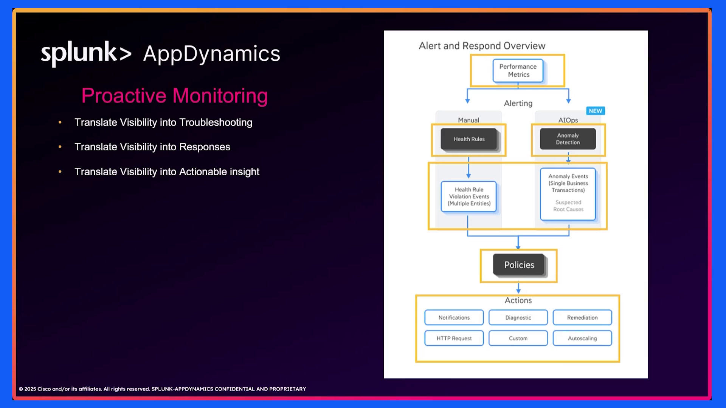Image resolution: width=726 pixels, height=408 pixels.
Task: Click the NEW badge above AIOps
Action: coord(596,111)
